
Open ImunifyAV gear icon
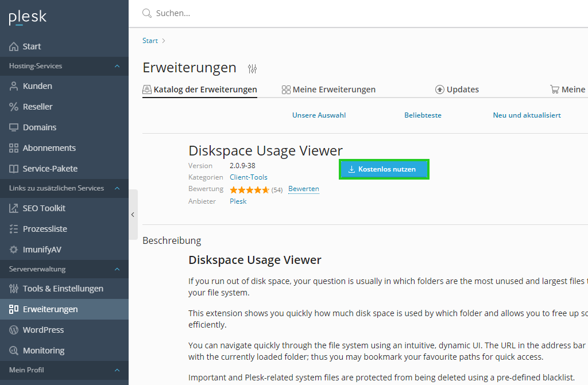pos(14,249)
